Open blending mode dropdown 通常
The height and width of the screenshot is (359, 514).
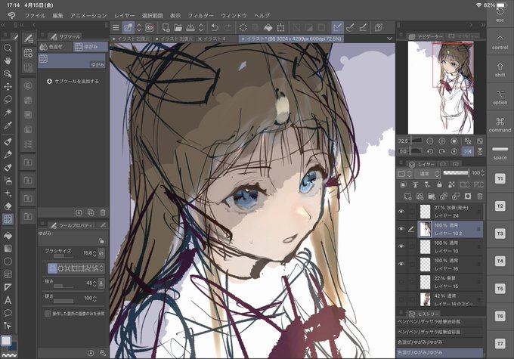(x=428, y=173)
